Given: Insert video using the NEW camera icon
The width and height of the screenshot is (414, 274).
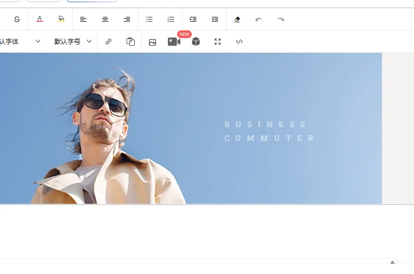Looking at the screenshot, I should pyautogui.click(x=174, y=42).
